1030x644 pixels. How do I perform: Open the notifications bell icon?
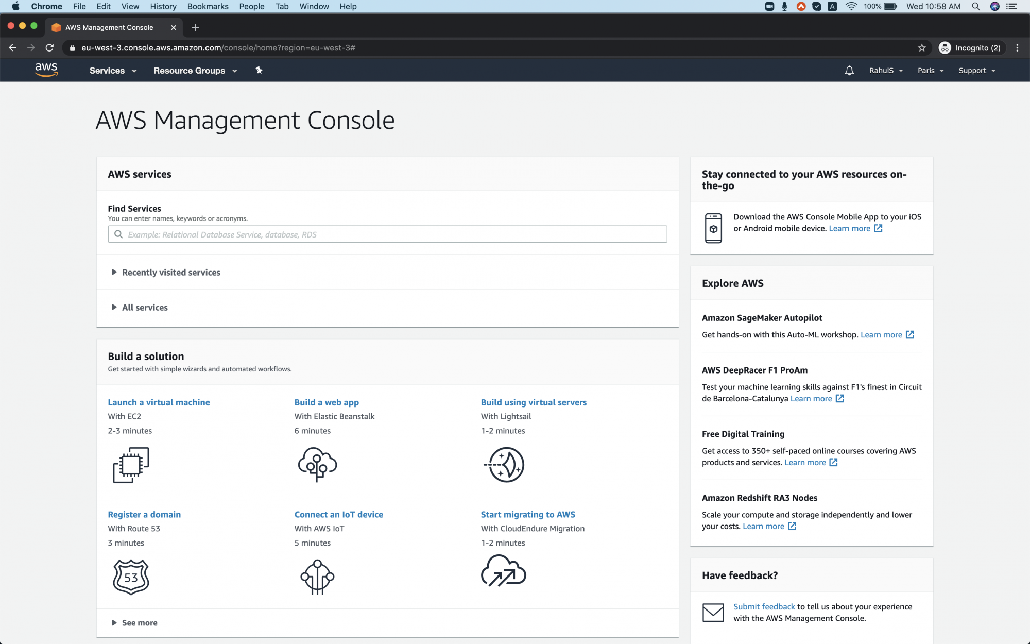pyautogui.click(x=849, y=70)
